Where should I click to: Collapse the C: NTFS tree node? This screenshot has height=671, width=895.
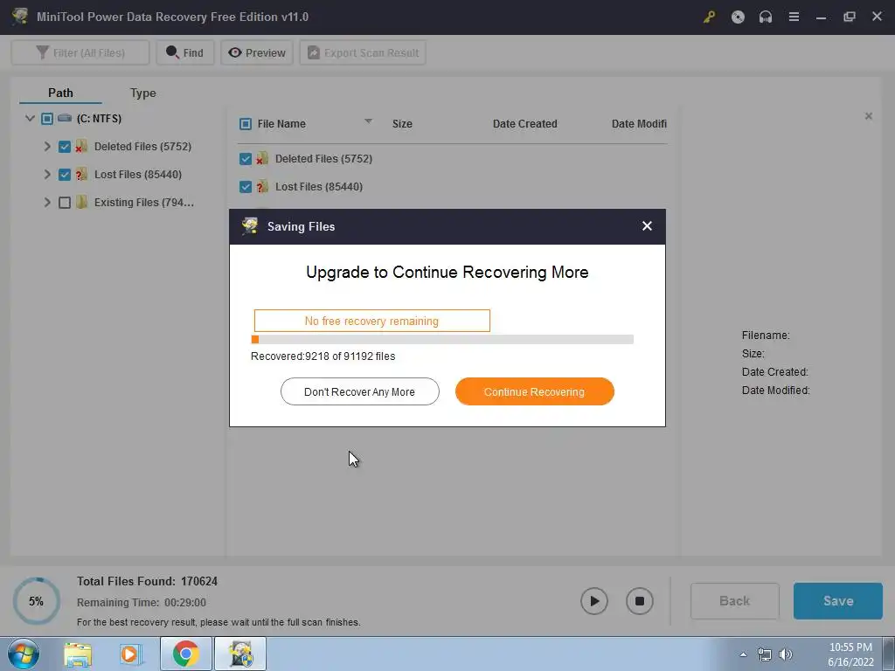click(x=30, y=119)
